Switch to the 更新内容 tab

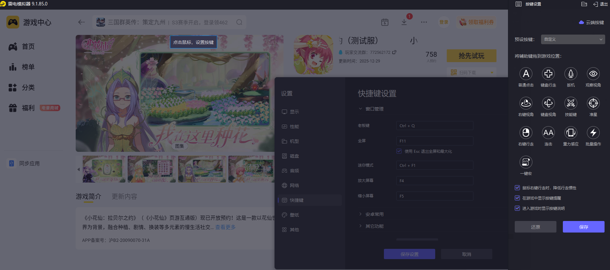[124, 196]
